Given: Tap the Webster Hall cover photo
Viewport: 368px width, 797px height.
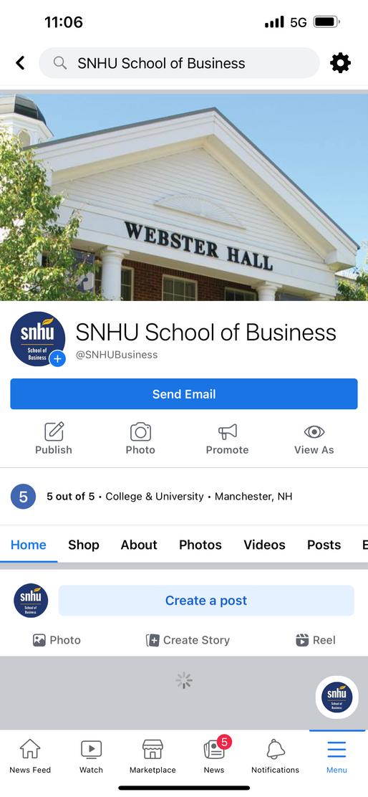Looking at the screenshot, I should tap(184, 197).
